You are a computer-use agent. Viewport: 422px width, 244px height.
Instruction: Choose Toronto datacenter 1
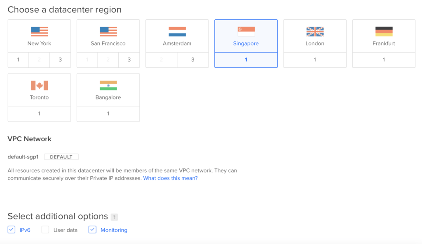click(39, 114)
